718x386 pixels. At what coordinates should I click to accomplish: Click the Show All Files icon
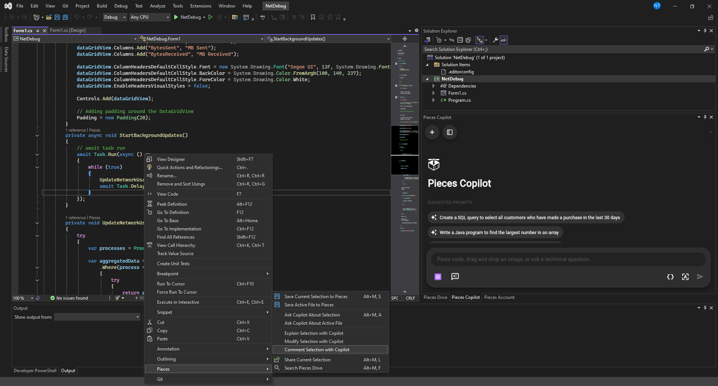468,40
